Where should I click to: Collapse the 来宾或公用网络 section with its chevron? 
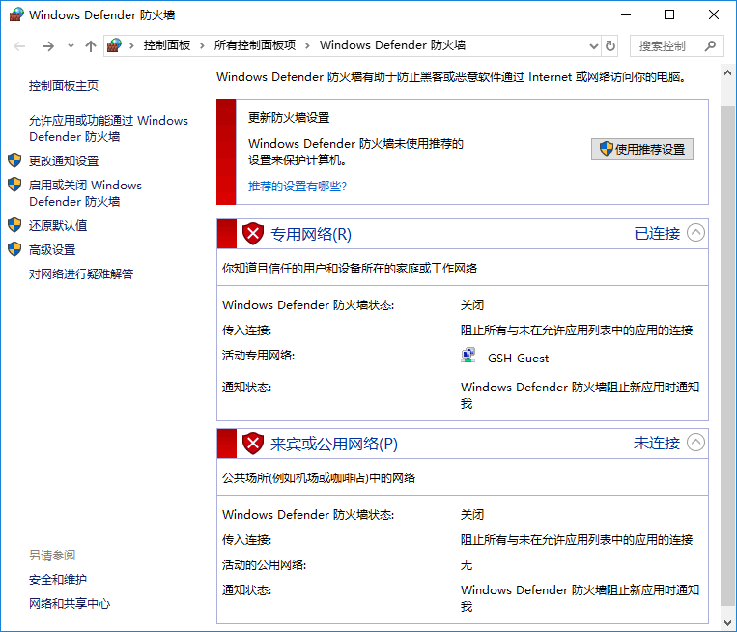[x=695, y=442]
